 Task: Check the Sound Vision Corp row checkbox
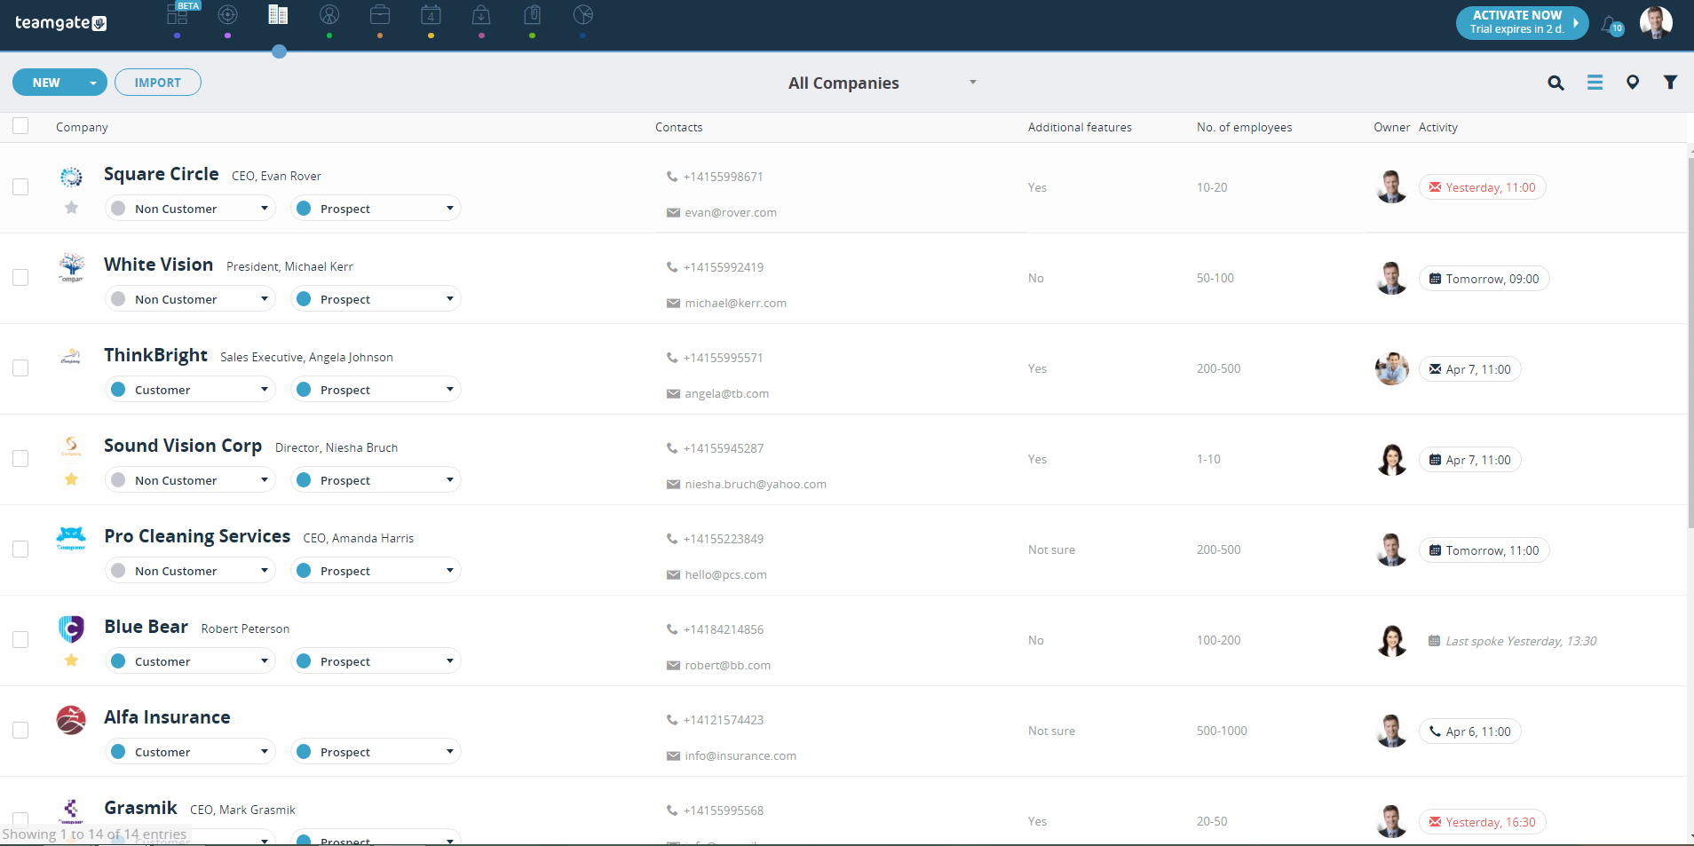[20, 459]
